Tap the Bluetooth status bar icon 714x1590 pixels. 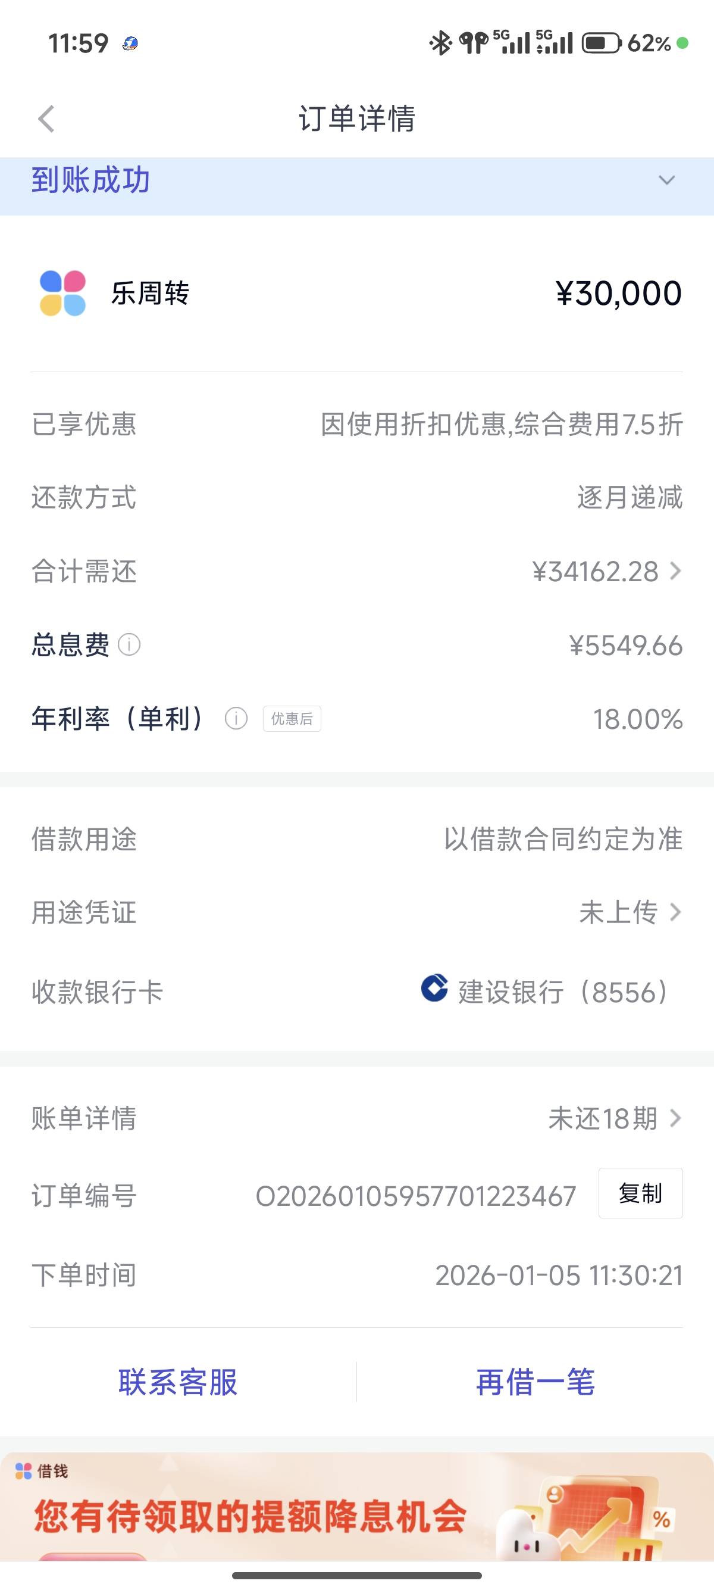pyautogui.click(x=440, y=43)
